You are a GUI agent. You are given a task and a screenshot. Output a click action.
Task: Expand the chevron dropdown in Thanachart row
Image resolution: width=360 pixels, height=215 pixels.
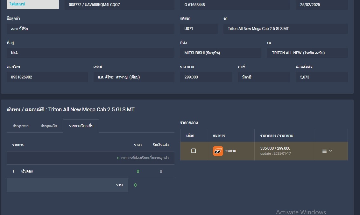click(x=330, y=151)
